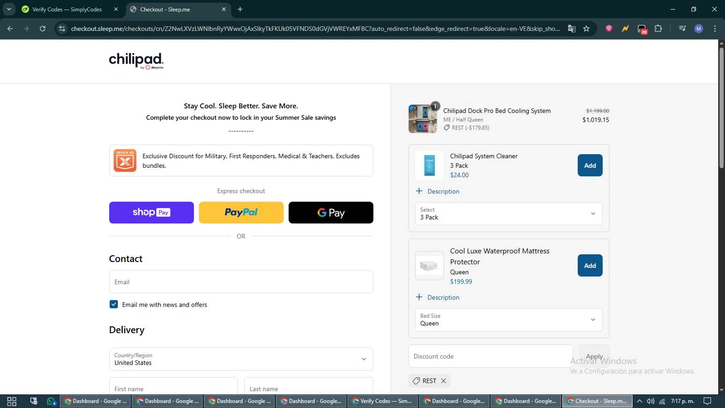Open the Bed Size dropdown

click(508, 320)
